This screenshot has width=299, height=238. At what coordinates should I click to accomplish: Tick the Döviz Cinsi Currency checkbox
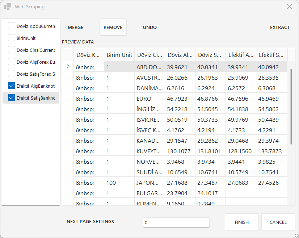pos(12,50)
